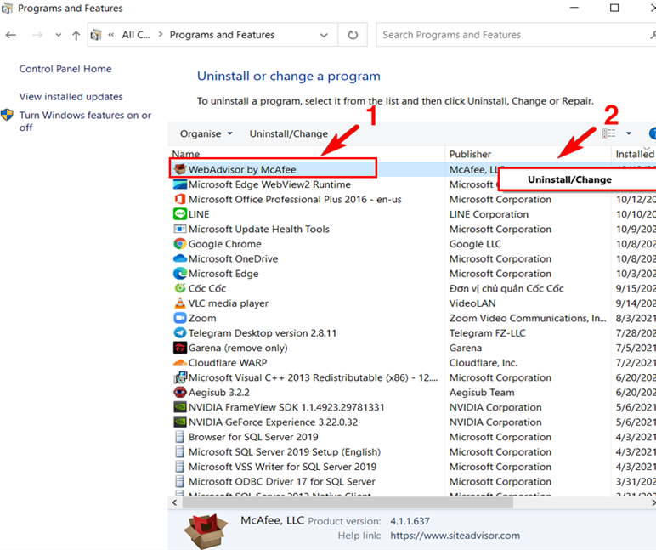Select the VideoLAN publisher cell

pos(472,303)
